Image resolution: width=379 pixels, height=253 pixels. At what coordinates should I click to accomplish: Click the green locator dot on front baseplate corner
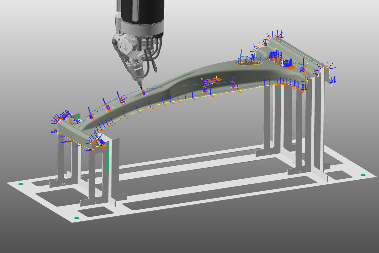(77, 218)
